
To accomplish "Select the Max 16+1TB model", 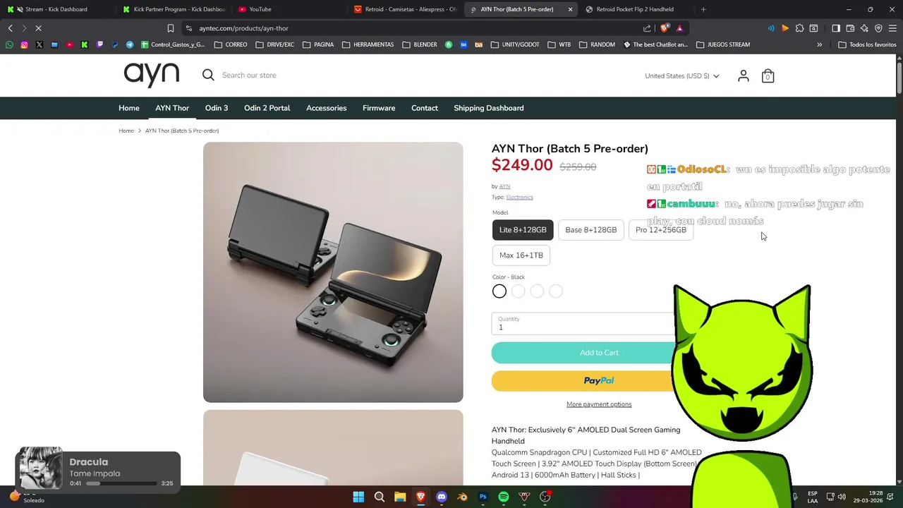I will tap(521, 255).
